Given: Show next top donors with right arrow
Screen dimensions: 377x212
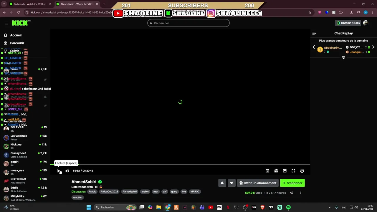Looking at the screenshot, I should pyautogui.click(x=373, y=47).
